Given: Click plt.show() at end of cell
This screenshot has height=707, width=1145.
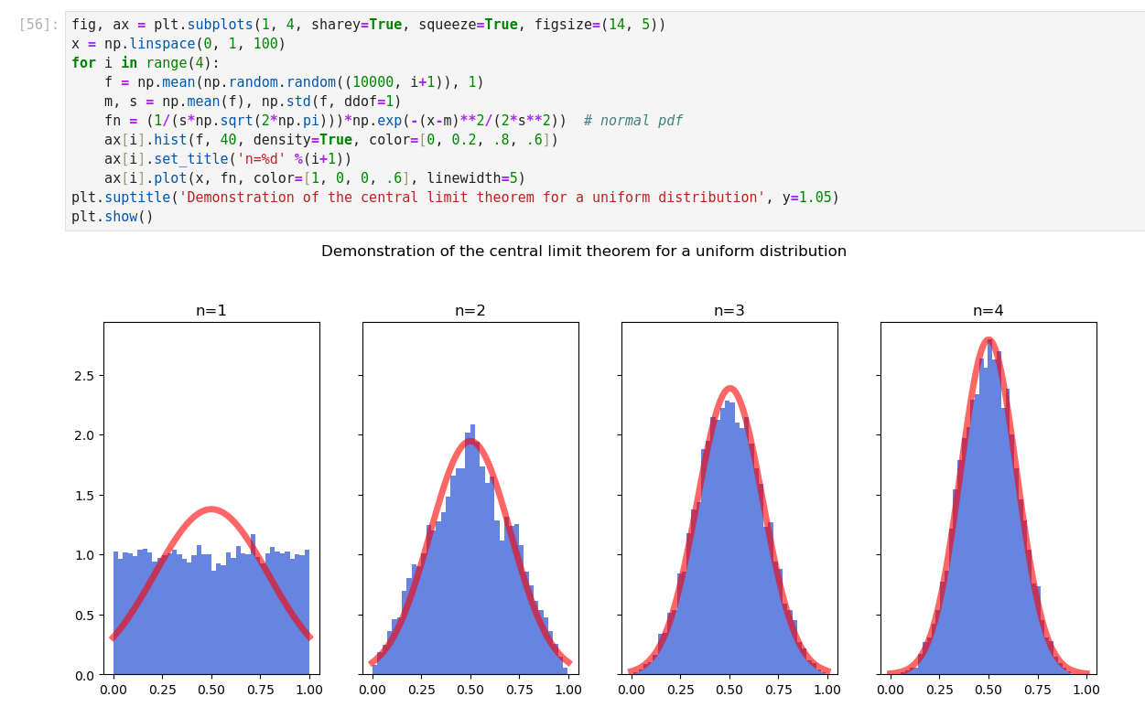Looking at the screenshot, I should click(x=112, y=217).
